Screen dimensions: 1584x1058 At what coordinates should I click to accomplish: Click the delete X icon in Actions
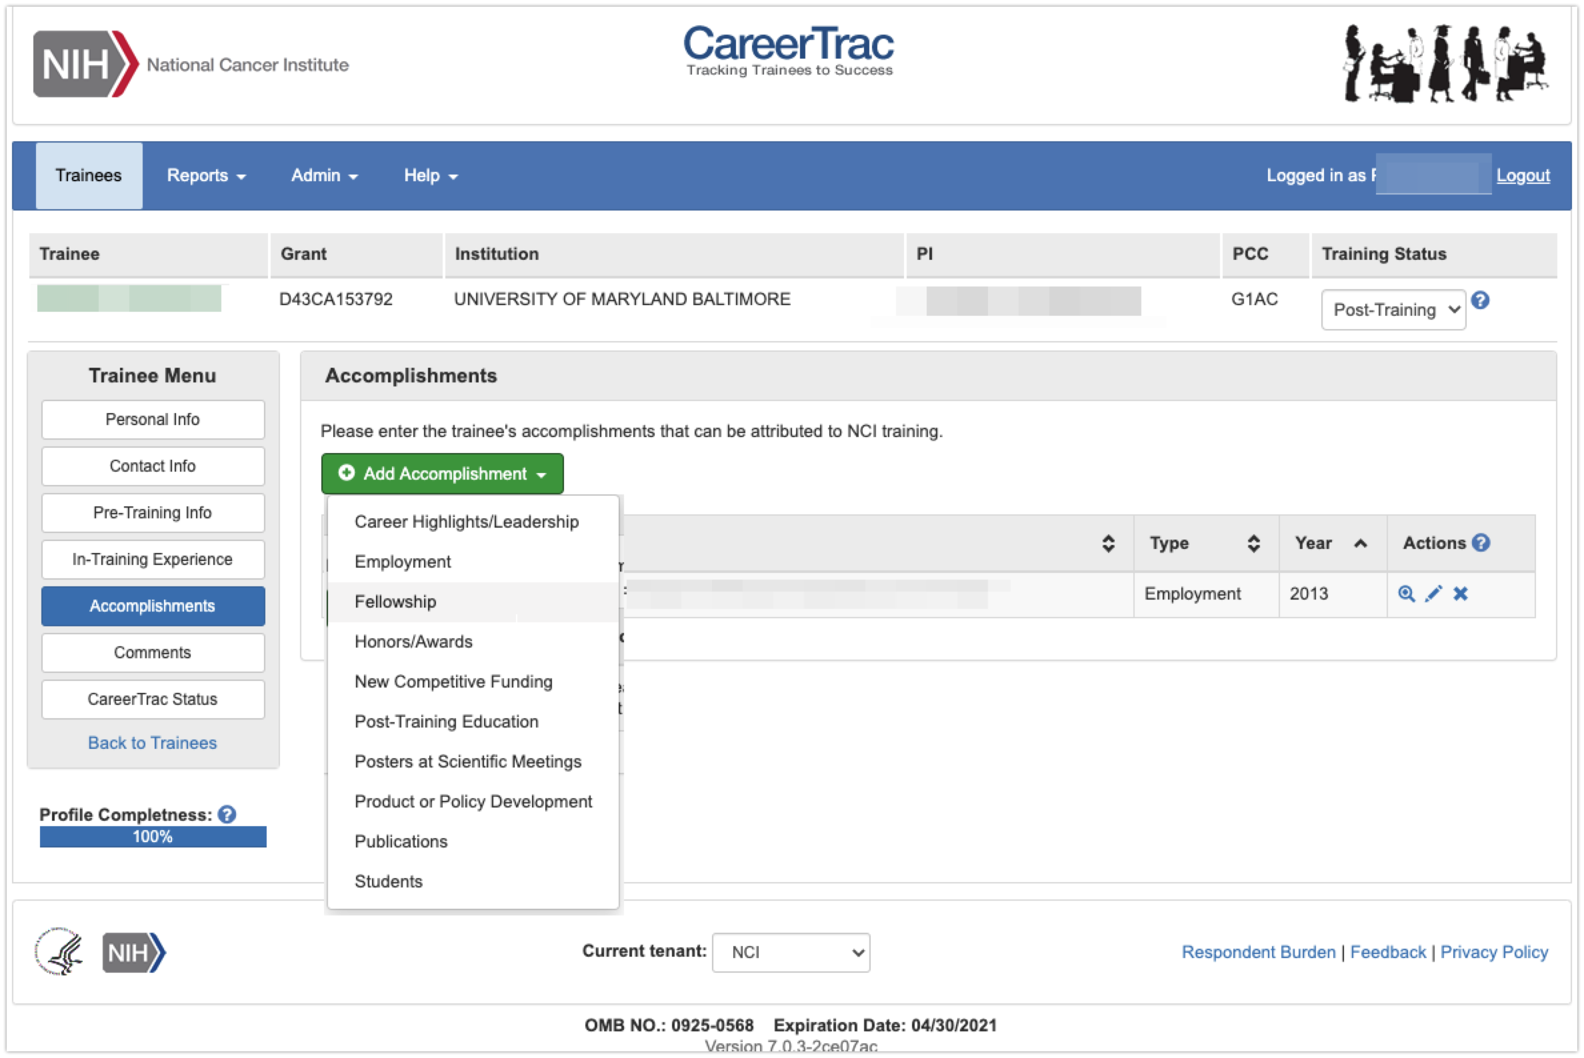1461,594
